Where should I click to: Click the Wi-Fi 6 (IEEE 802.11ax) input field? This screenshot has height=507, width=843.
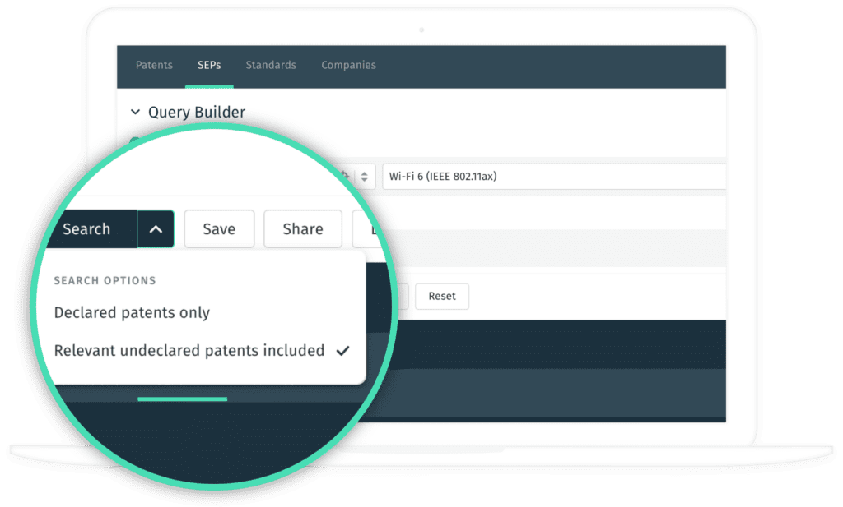(554, 177)
